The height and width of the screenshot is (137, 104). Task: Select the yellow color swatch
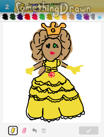[57, 17]
